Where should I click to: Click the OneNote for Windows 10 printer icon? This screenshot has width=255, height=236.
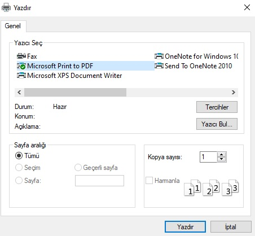click(x=159, y=56)
